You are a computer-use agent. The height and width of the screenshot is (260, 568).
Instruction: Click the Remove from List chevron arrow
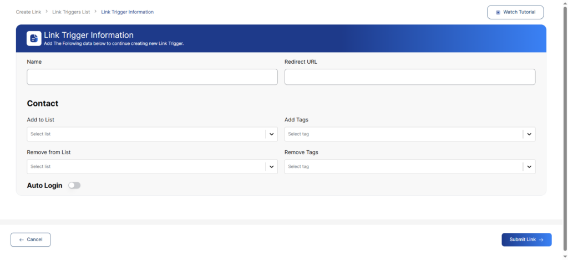271,167
